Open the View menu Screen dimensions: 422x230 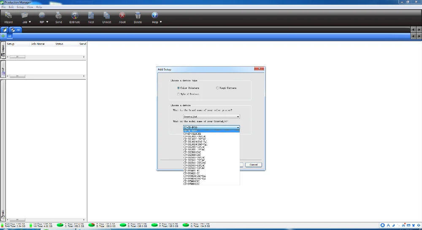coord(30,7)
